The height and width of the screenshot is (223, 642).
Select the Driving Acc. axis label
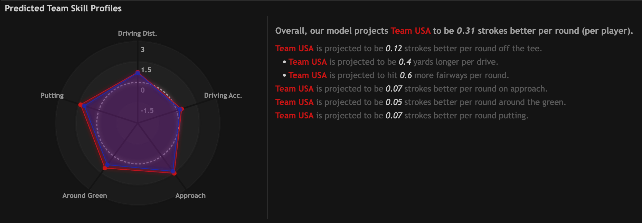point(223,95)
